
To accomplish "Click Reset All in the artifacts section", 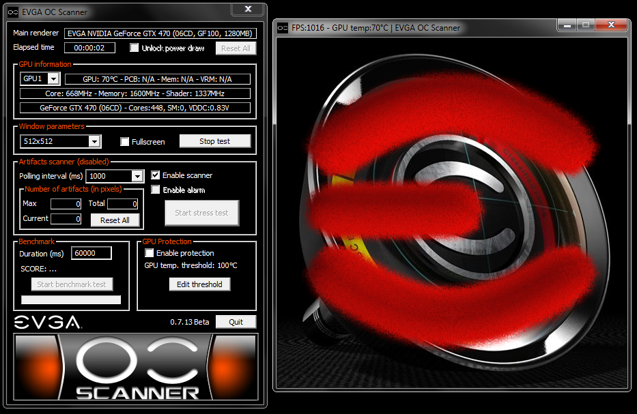I will click(x=115, y=220).
